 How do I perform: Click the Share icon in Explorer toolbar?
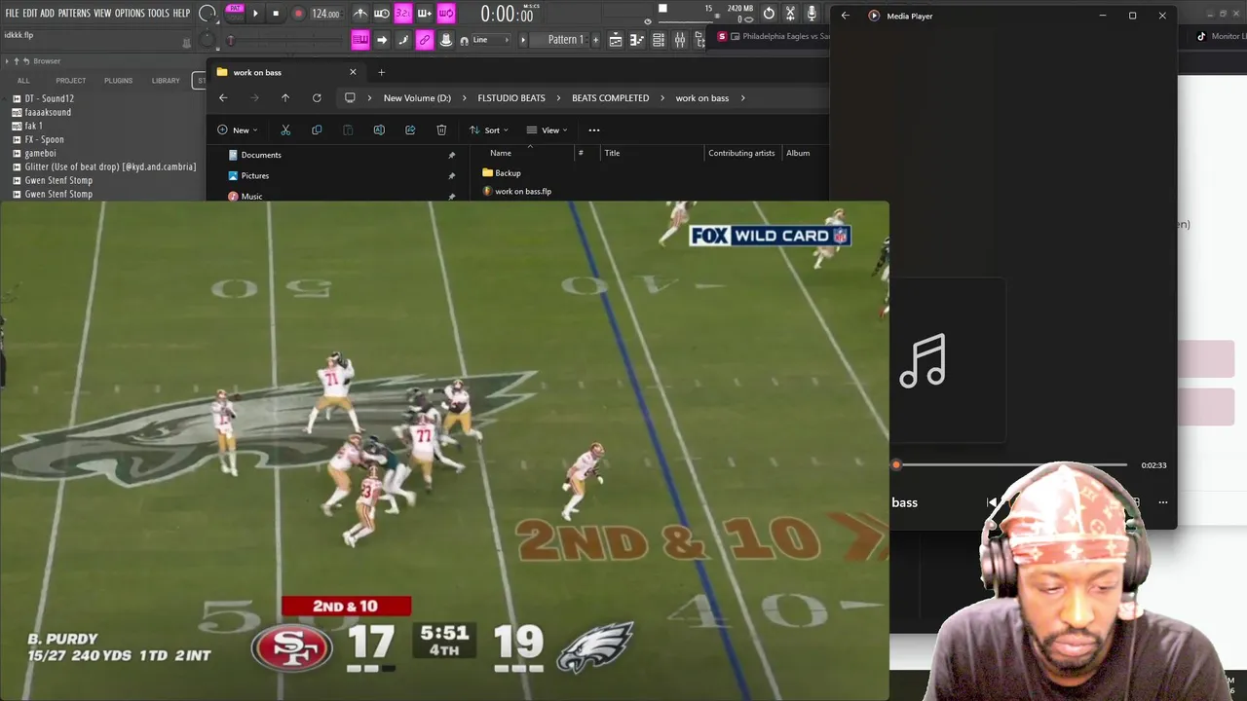410,130
